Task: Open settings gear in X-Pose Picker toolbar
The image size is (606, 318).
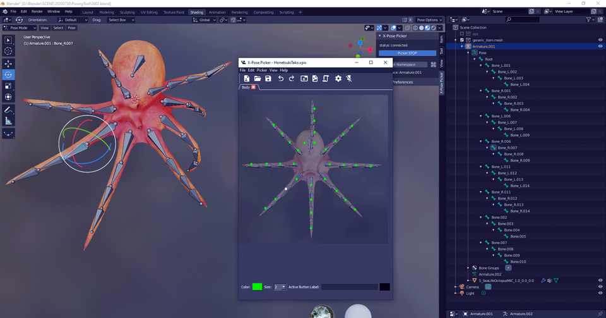Action: point(338,78)
